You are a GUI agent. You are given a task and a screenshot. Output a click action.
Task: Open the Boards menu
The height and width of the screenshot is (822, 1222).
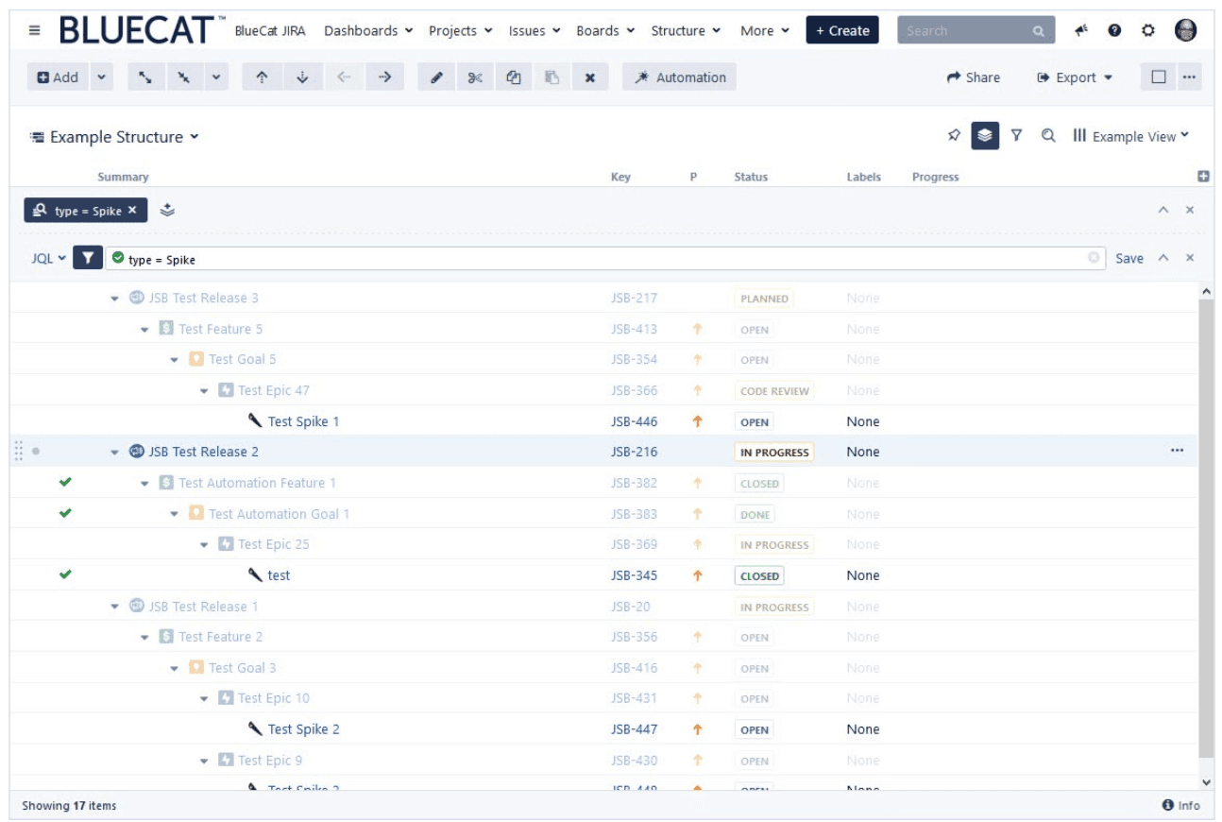[605, 30]
